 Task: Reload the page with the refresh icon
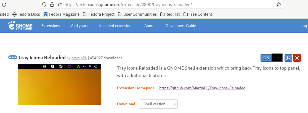click(x=5, y=5)
